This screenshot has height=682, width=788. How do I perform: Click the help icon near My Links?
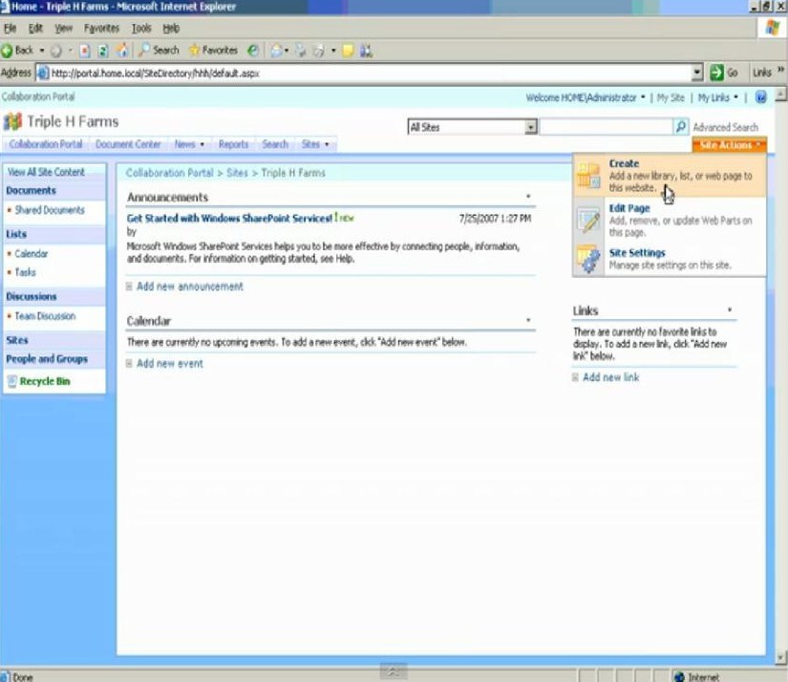758,96
